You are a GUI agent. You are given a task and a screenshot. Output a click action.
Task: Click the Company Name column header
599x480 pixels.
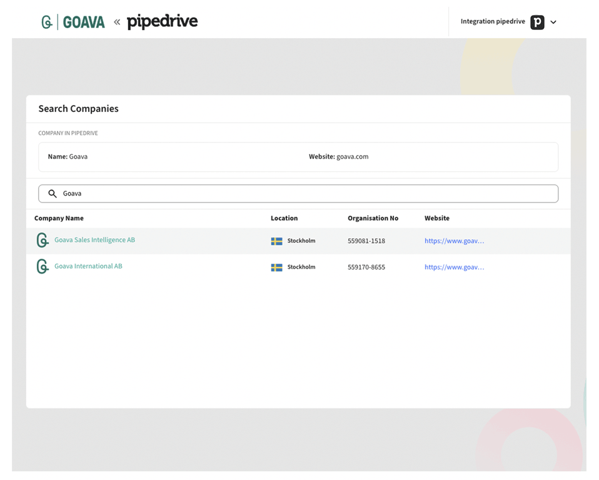pos(59,218)
